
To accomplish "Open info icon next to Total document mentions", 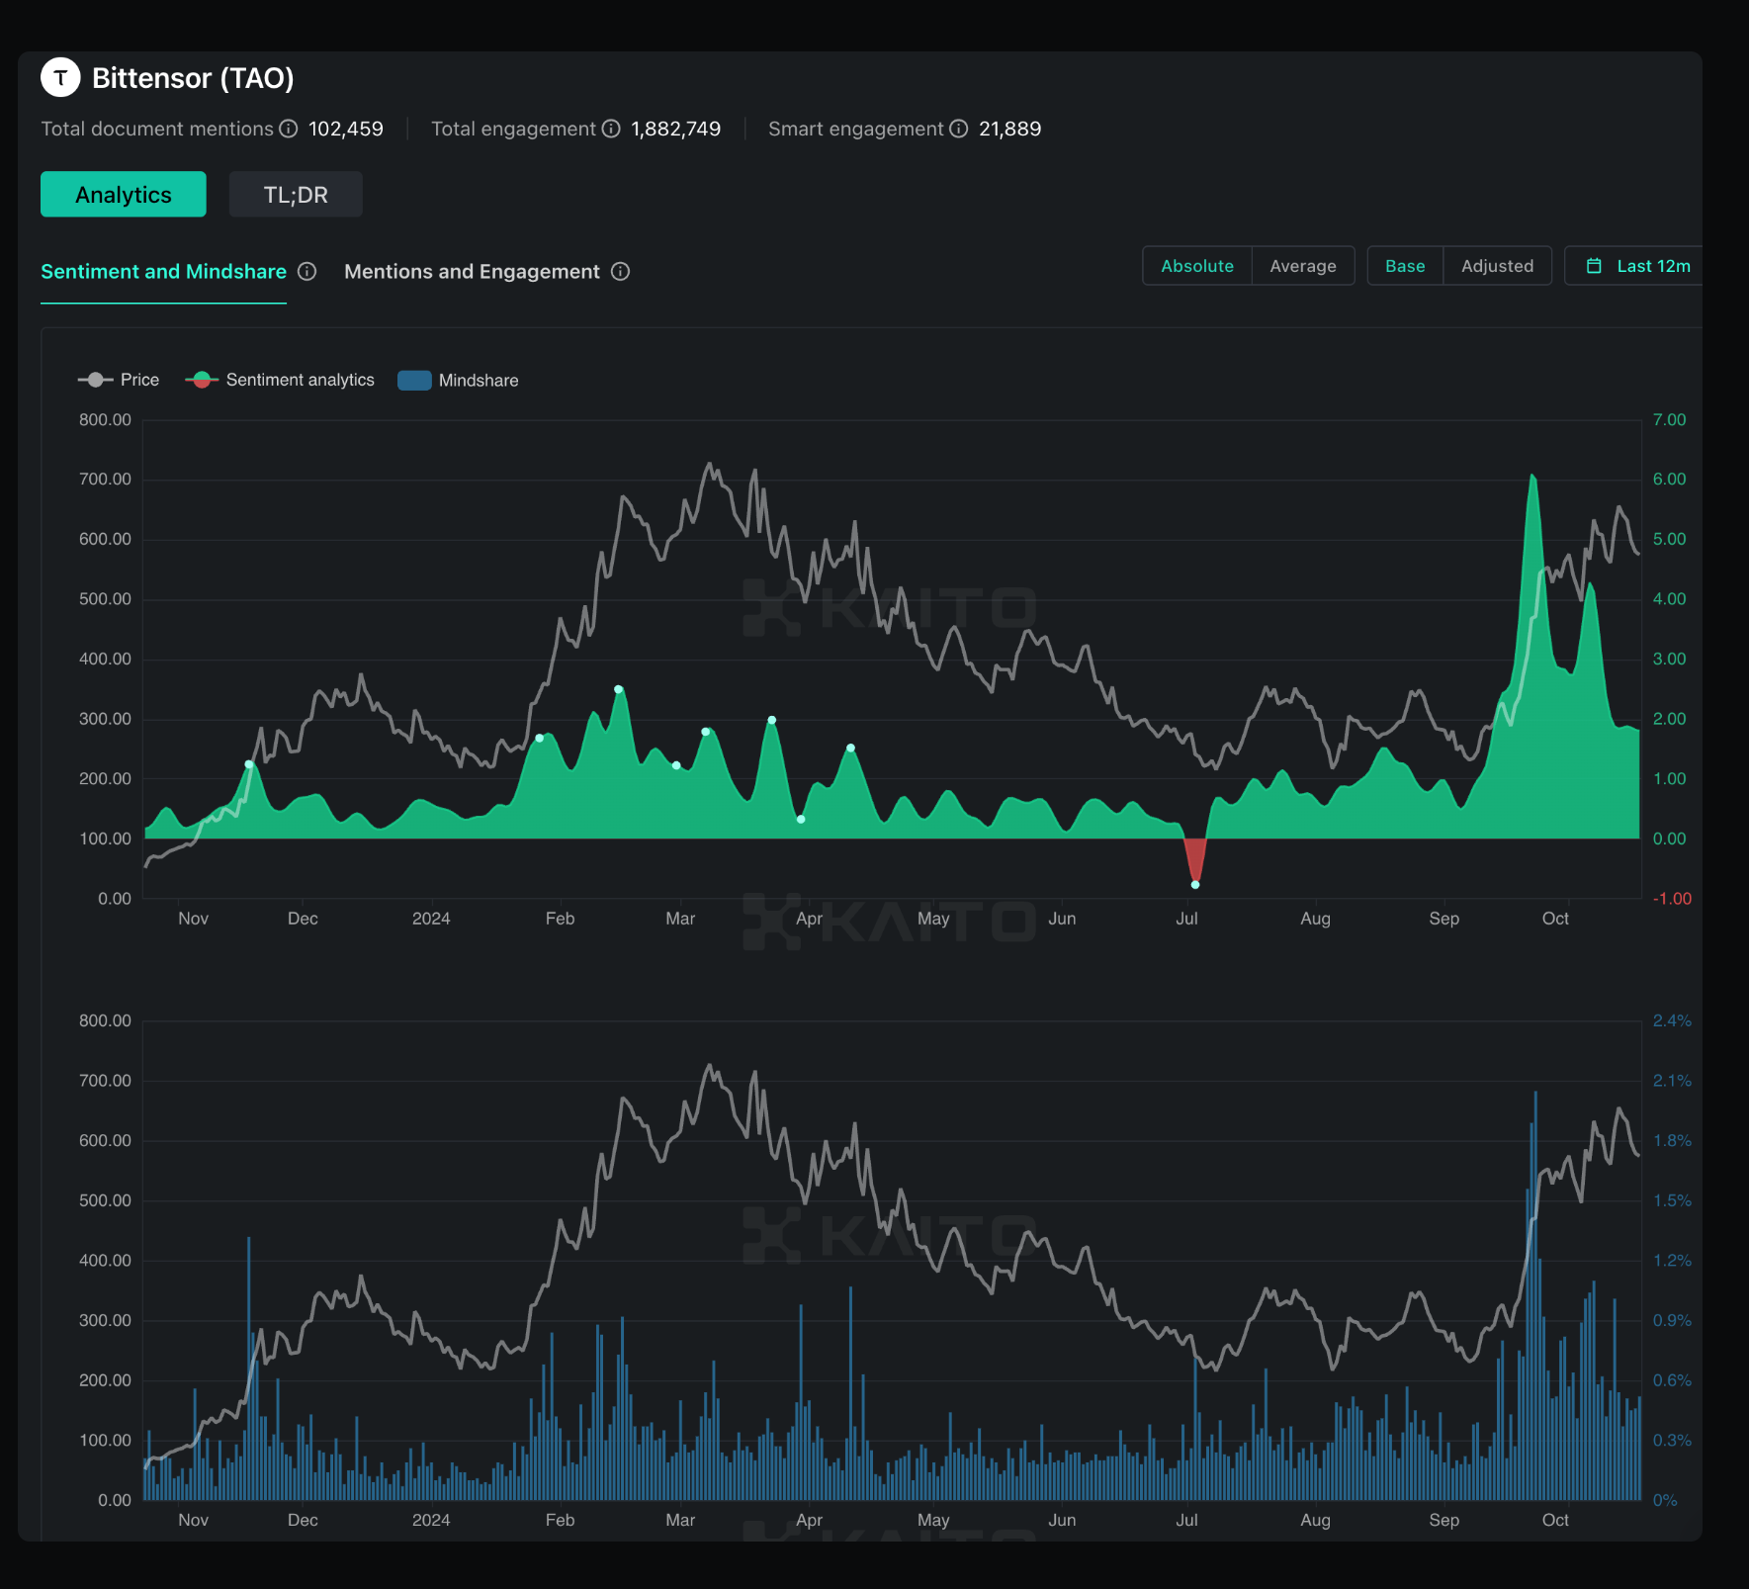I will click(289, 129).
